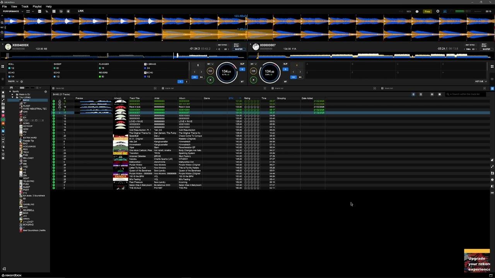
Task: Open the PAD FX mode dropdown on deck 1
Action: (x=12, y=81)
